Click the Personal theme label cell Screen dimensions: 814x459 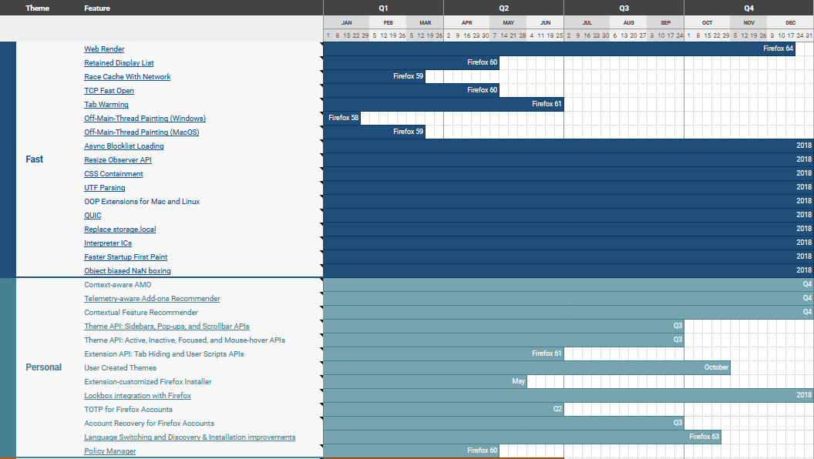44,367
